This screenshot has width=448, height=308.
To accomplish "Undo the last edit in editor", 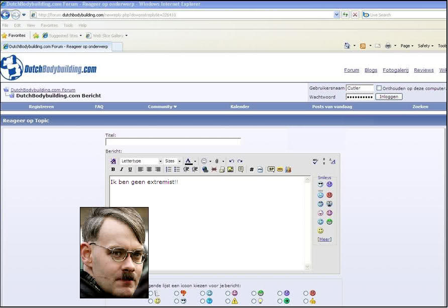I will 232,161.
